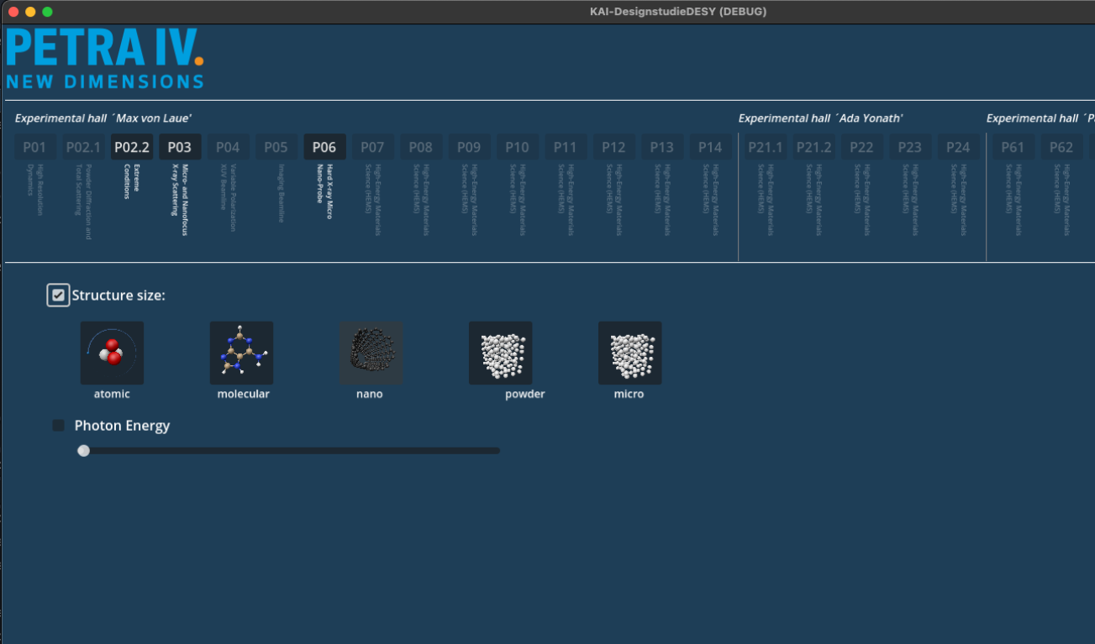Click the 'atomic' caption text
Screen dimensions: 1095x644
112,394
